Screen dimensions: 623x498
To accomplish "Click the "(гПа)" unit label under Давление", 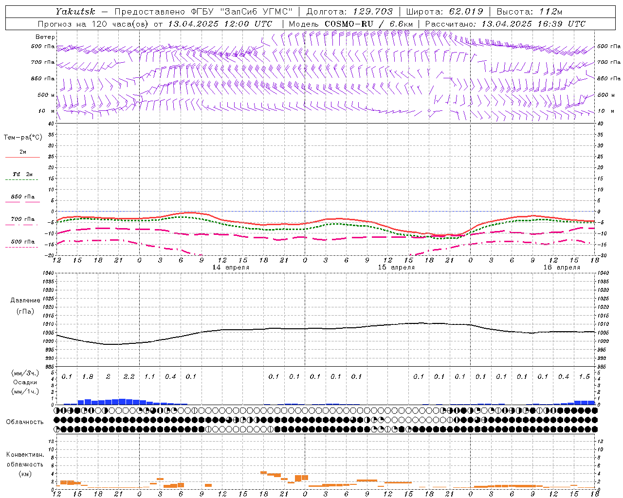I will tap(25, 311).
